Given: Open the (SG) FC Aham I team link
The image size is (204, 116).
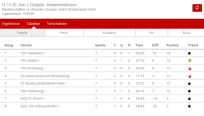Looking at the screenshot, I should click(32, 99).
